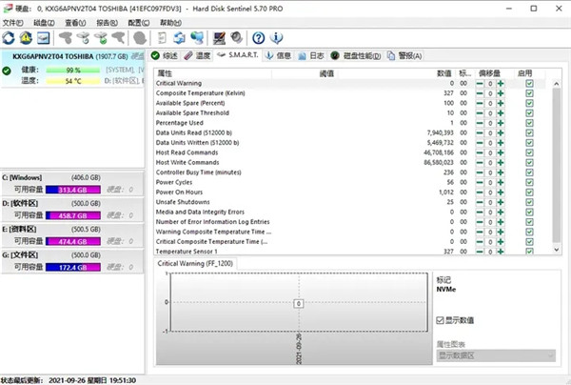Select the G: 文件区 partition entry
This screenshot has height=385, width=571.
pos(72,261)
